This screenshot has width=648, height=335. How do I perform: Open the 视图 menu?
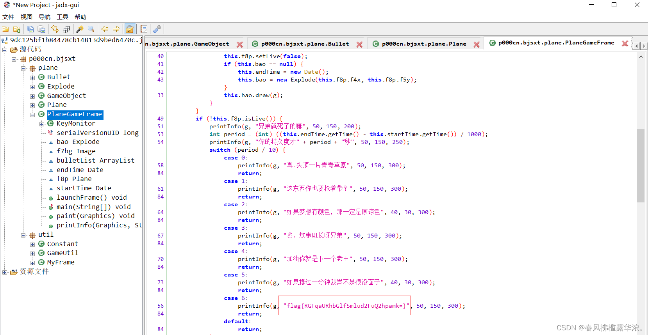coord(27,17)
